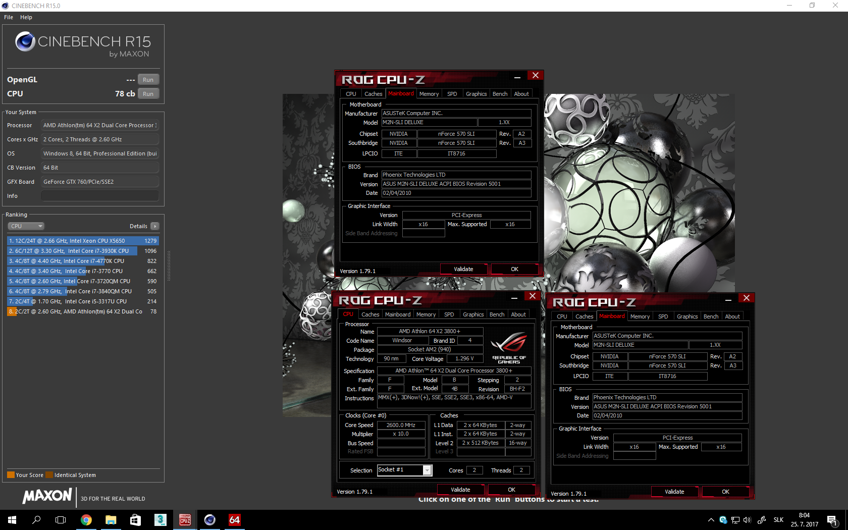Open CPU tab in bottom-right CPU-Z window
The width and height of the screenshot is (848, 530).
point(562,316)
